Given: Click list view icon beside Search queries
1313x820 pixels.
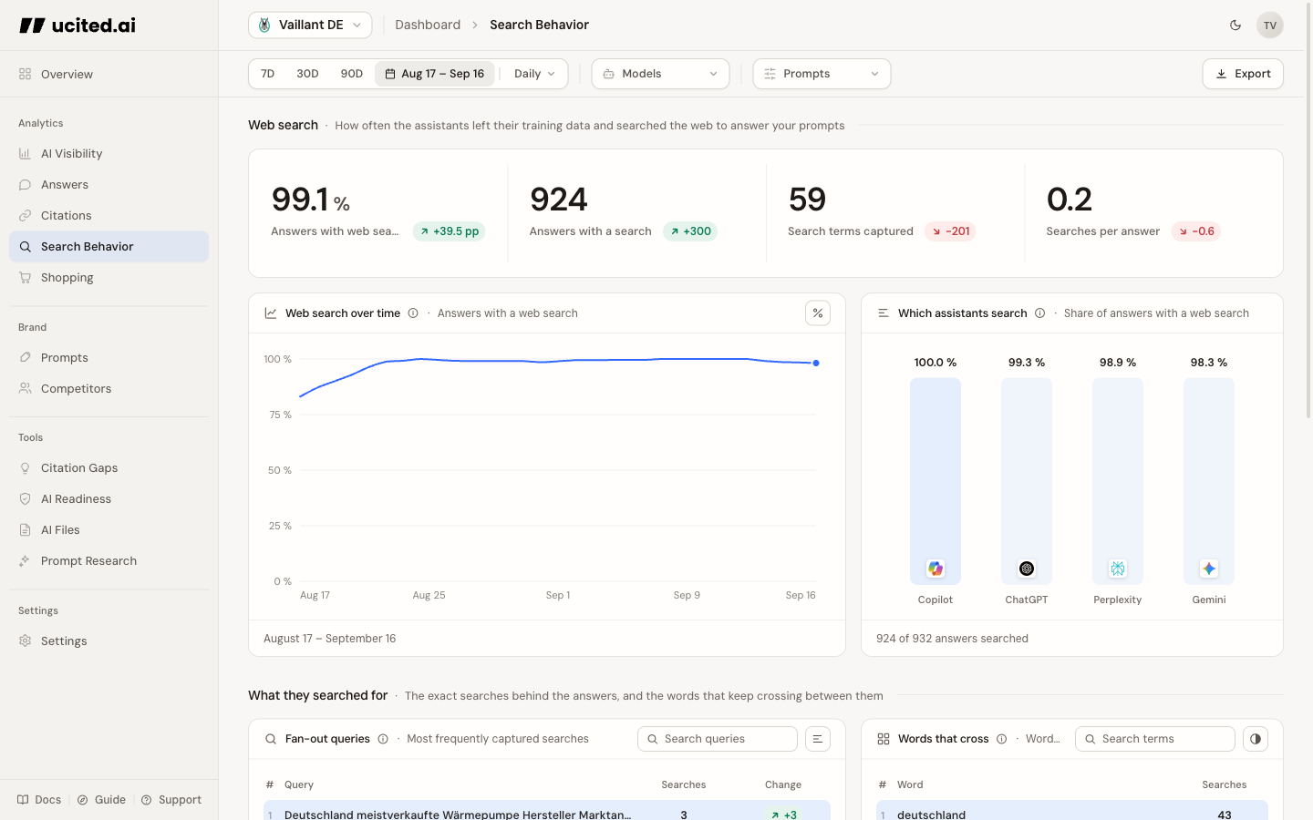Looking at the screenshot, I should coord(818,739).
